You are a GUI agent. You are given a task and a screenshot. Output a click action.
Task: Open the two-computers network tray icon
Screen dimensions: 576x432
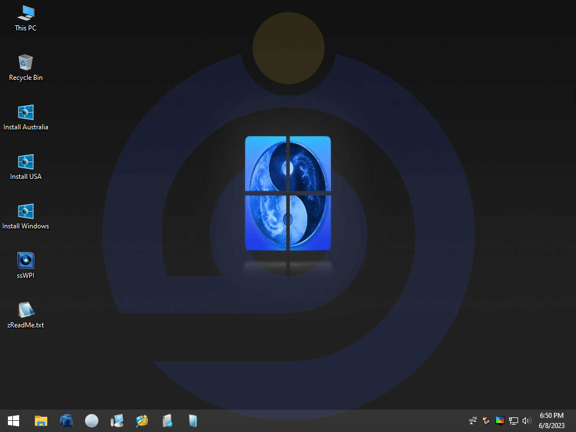pyautogui.click(x=473, y=421)
